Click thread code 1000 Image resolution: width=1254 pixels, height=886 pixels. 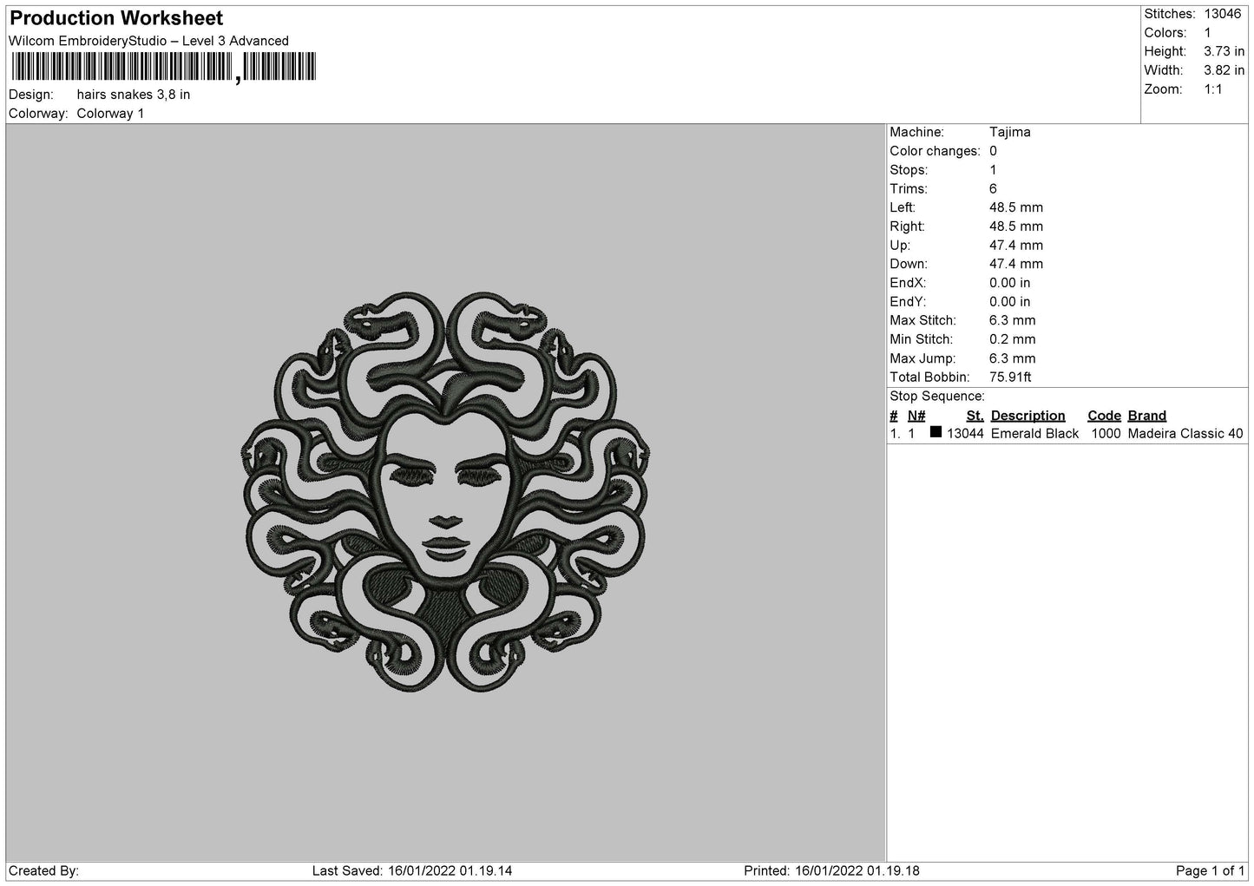(x=1106, y=434)
